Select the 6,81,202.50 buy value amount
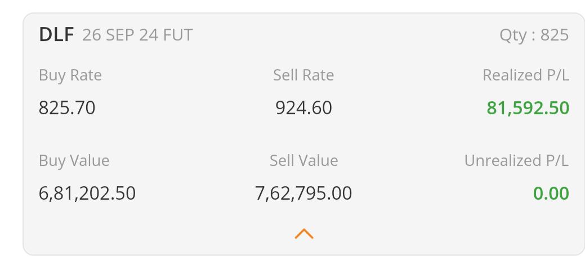 [87, 193]
